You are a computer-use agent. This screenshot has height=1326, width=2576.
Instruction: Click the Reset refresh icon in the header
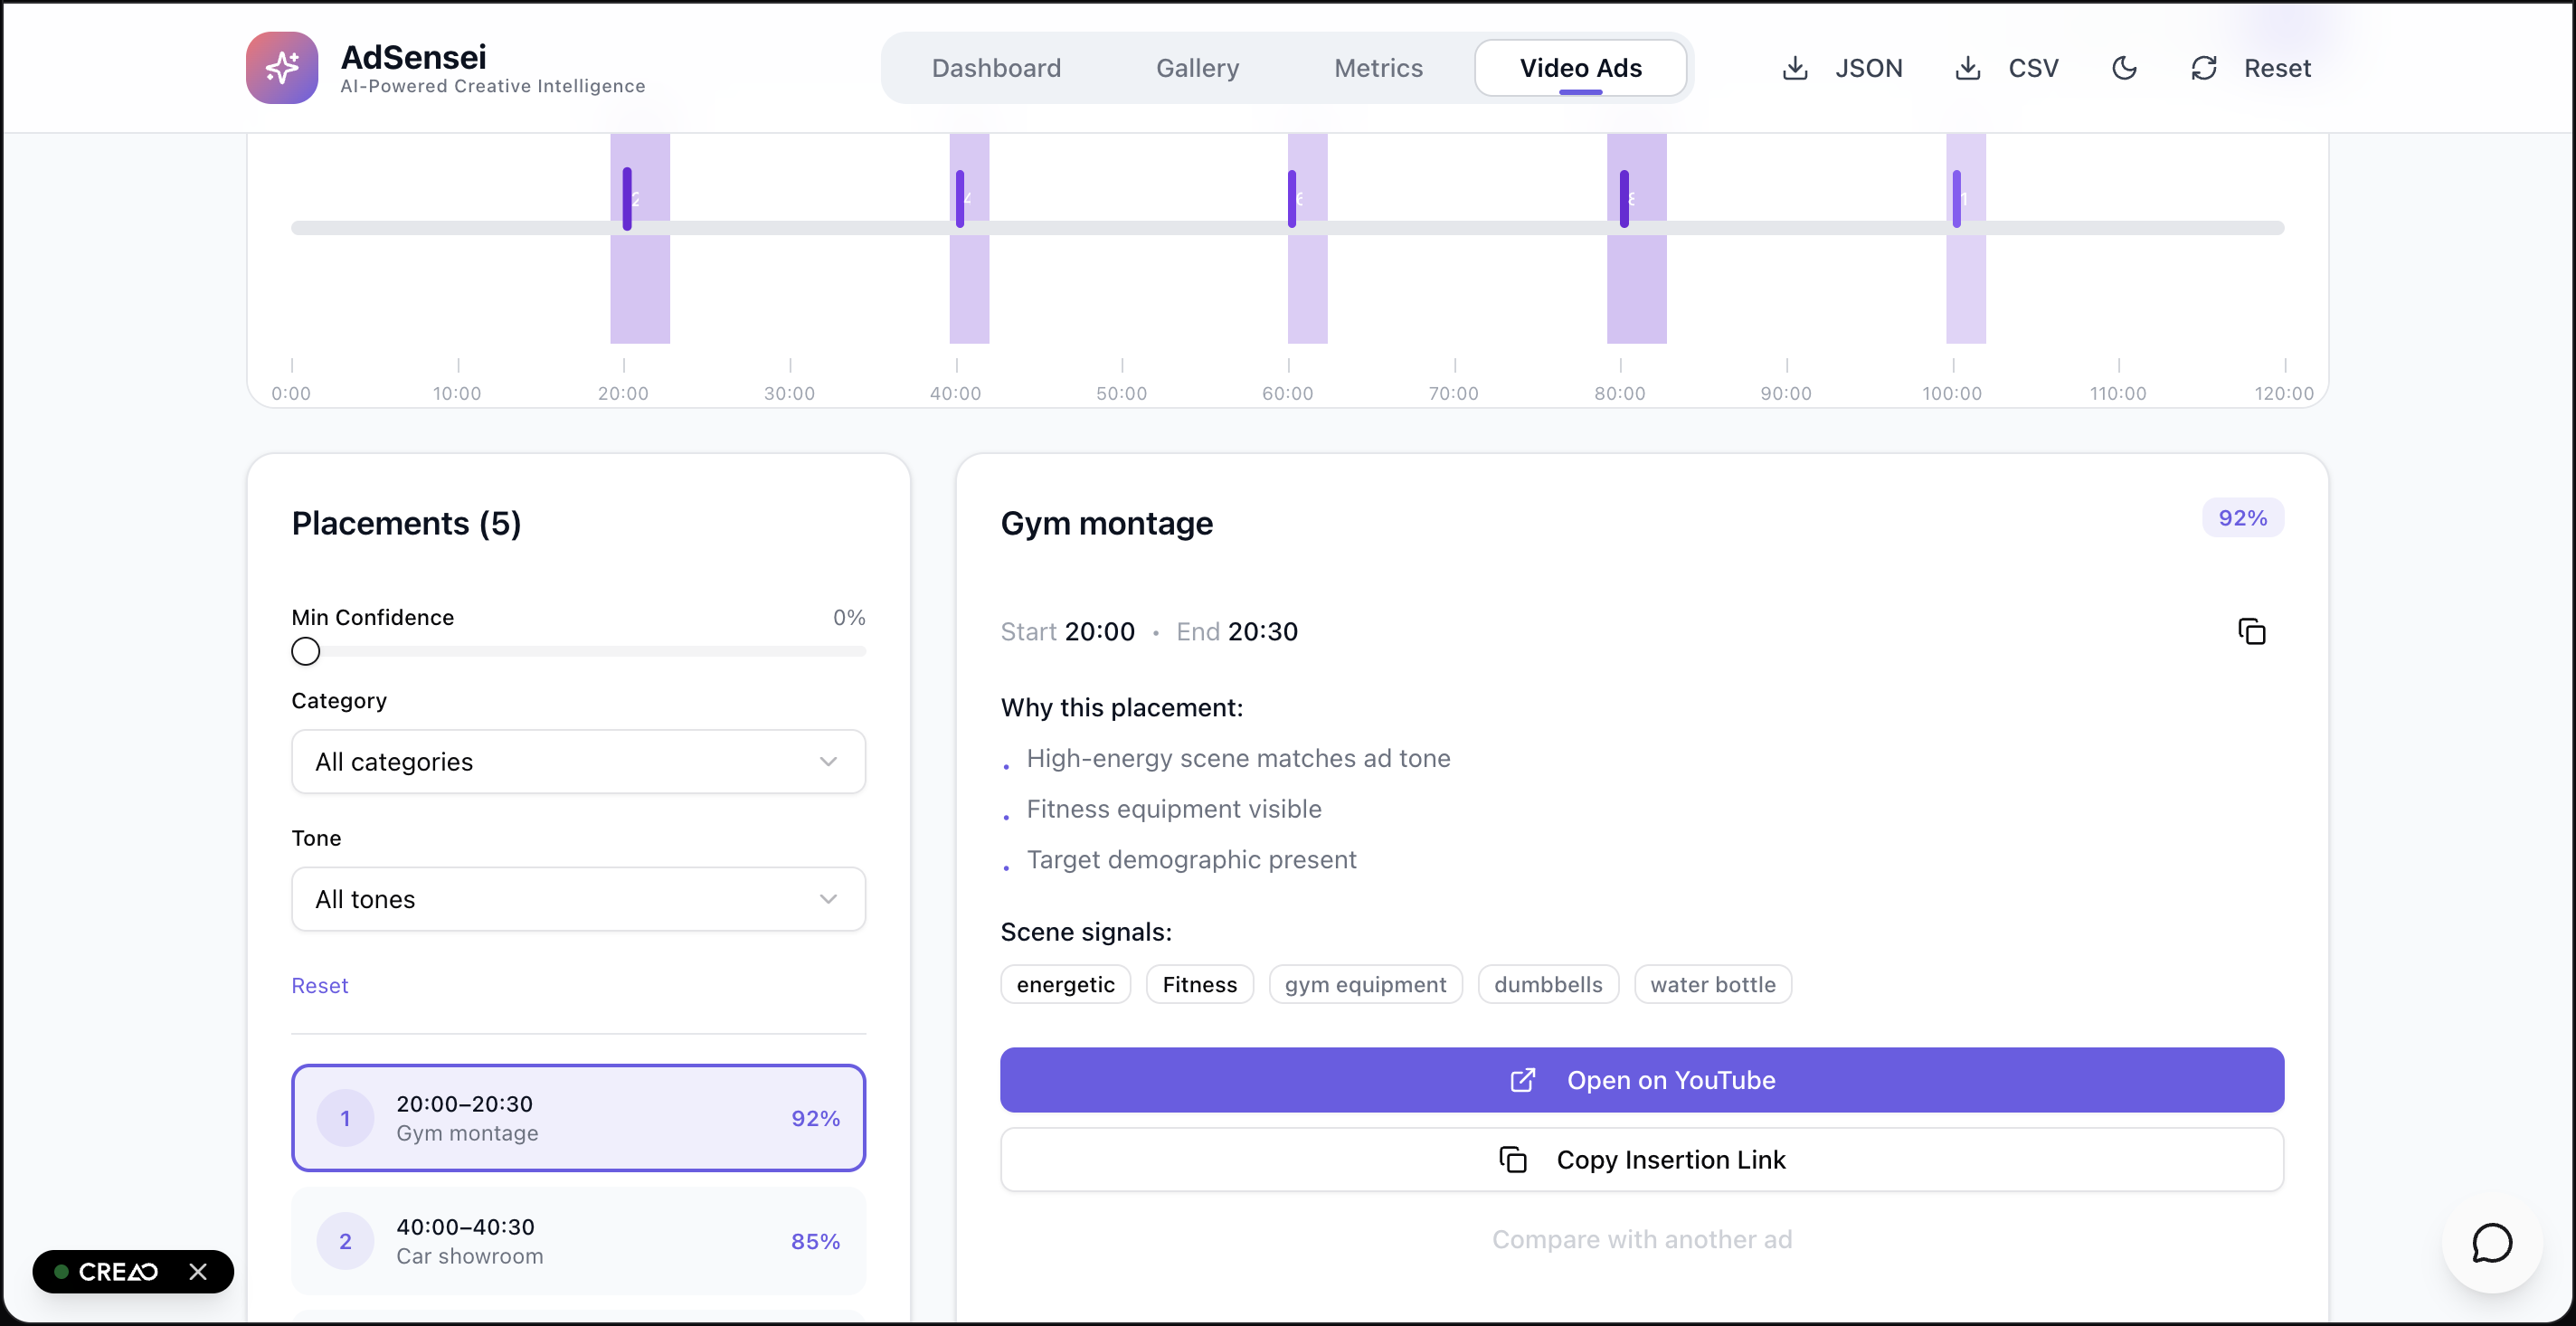[2204, 68]
